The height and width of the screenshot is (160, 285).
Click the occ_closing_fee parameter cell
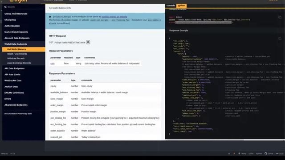click(58, 118)
